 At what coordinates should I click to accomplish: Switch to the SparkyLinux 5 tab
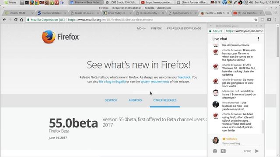click(x=182, y=13)
